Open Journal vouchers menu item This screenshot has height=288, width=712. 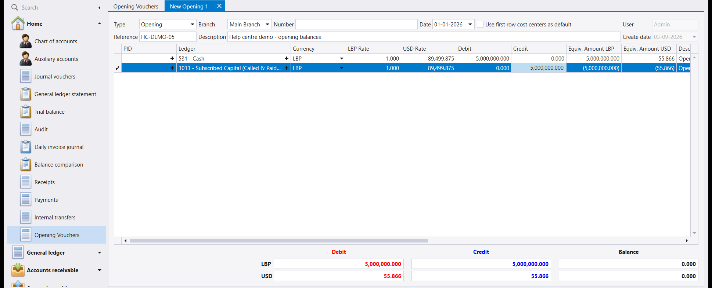[x=55, y=76]
